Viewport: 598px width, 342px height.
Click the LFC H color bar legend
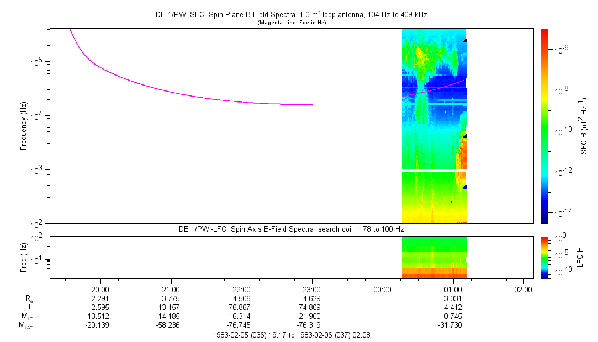click(x=544, y=258)
